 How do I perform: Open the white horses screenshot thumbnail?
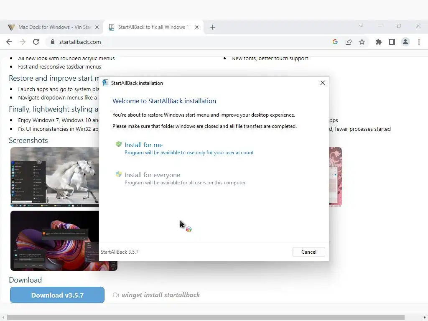[55, 177]
